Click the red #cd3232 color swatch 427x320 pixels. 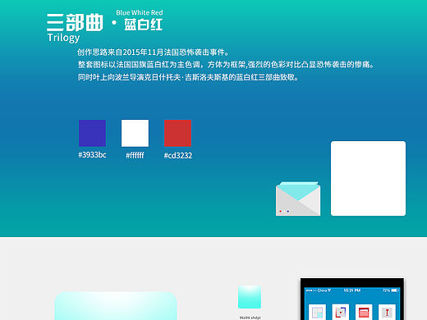pos(177,133)
